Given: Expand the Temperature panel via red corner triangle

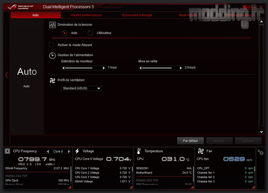Looking at the screenshot, I should tap(192, 187).
